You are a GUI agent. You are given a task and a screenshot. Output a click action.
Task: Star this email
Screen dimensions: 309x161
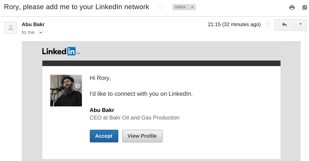pyautogui.click(x=268, y=25)
